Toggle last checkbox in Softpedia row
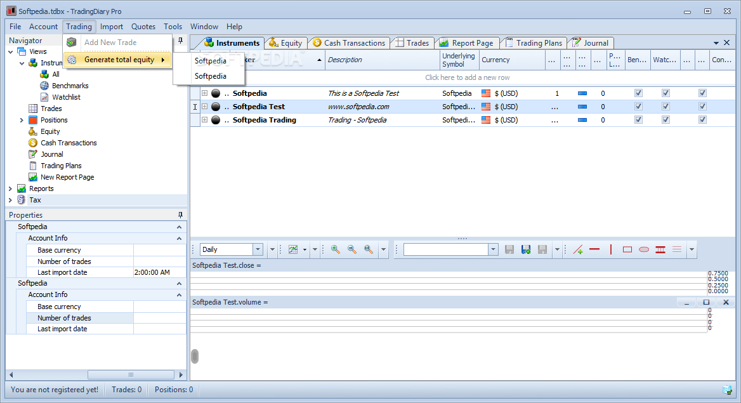This screenshot has width=741, height=403. [702, 93]
